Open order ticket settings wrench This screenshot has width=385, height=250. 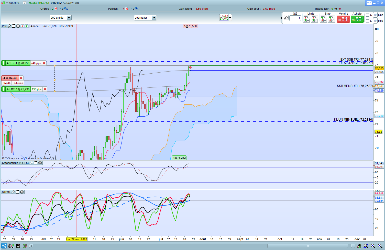pos(286,18)
